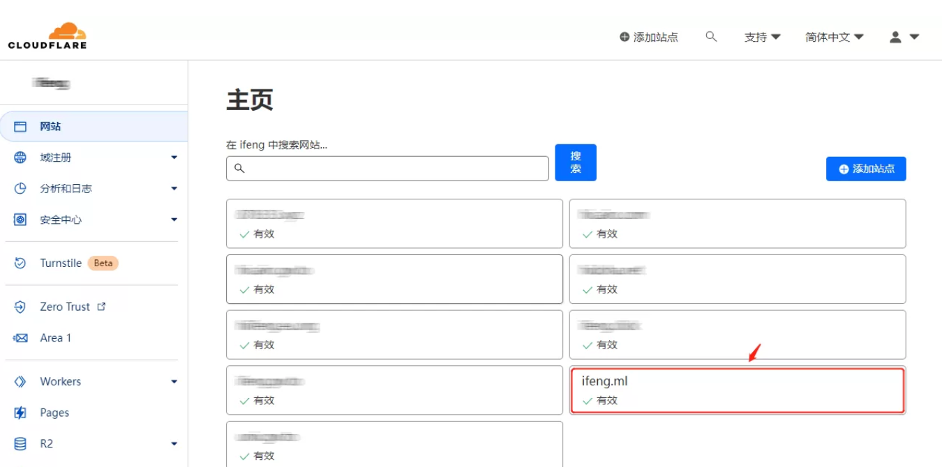Click the blue 搜索 button
The width and height of the screenshot is (942, 467).
[x=576, y=162]
